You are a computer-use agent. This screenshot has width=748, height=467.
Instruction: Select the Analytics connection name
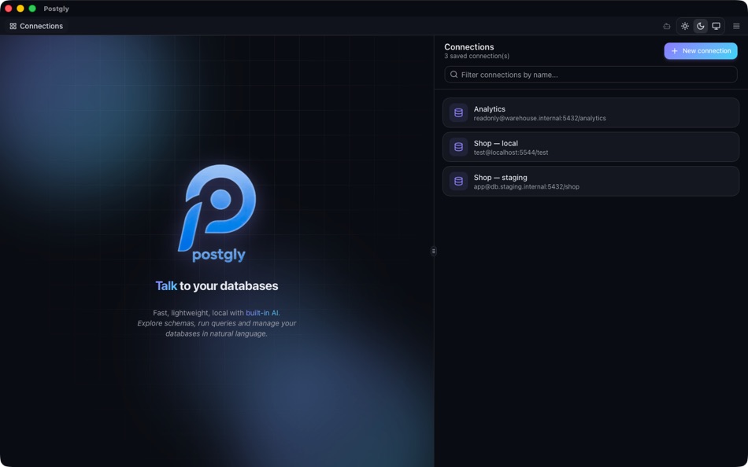[x=490, y=109]
